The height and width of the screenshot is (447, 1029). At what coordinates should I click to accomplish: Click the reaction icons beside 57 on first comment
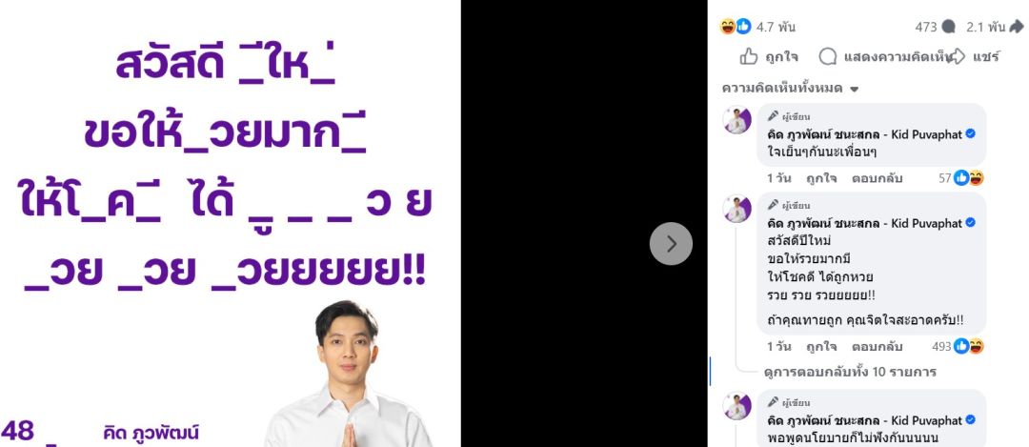tap(969, 177)
